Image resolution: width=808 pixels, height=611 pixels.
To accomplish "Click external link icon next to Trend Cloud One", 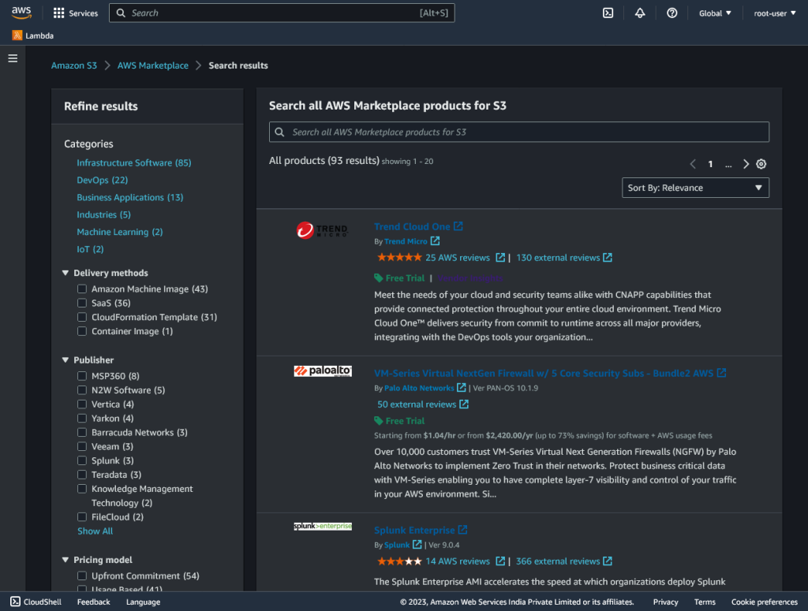I will (x=458, y=226).
